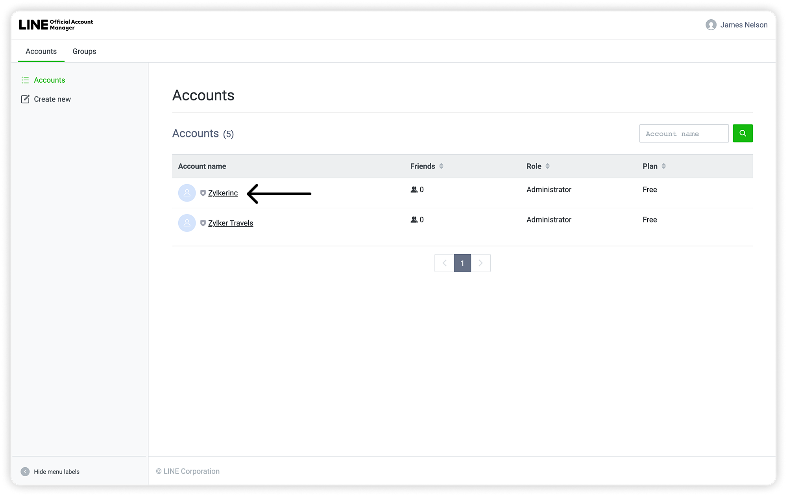This screenshot has width=787, height=496.
Task: Click the Zylkerinc account avatar
Action: 187,193
